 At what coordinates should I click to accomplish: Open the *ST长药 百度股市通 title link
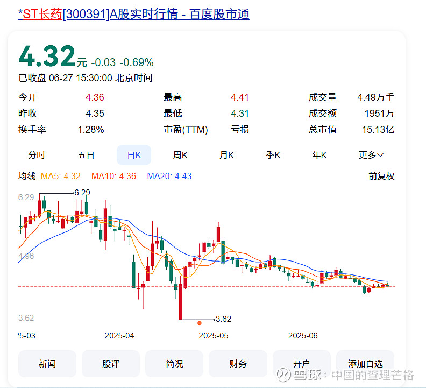point(133,14)
